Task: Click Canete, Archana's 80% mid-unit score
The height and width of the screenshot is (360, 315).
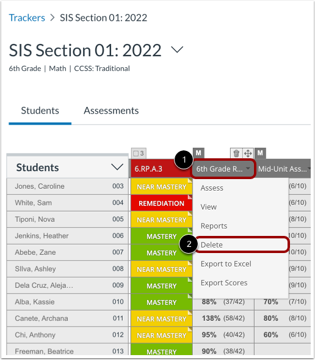Action: (270, 318)
